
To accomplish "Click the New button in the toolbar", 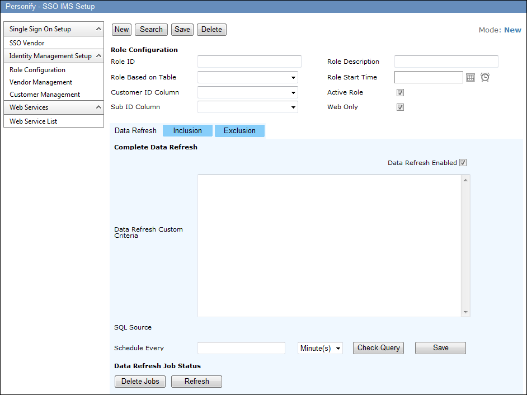I will [x=121, y=30].
